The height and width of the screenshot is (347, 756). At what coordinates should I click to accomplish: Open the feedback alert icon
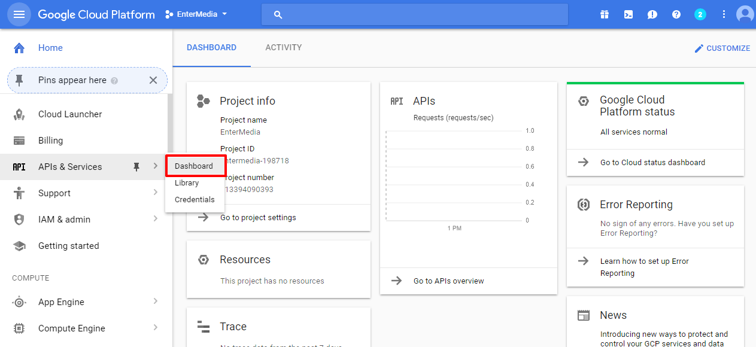coord(652,14)
